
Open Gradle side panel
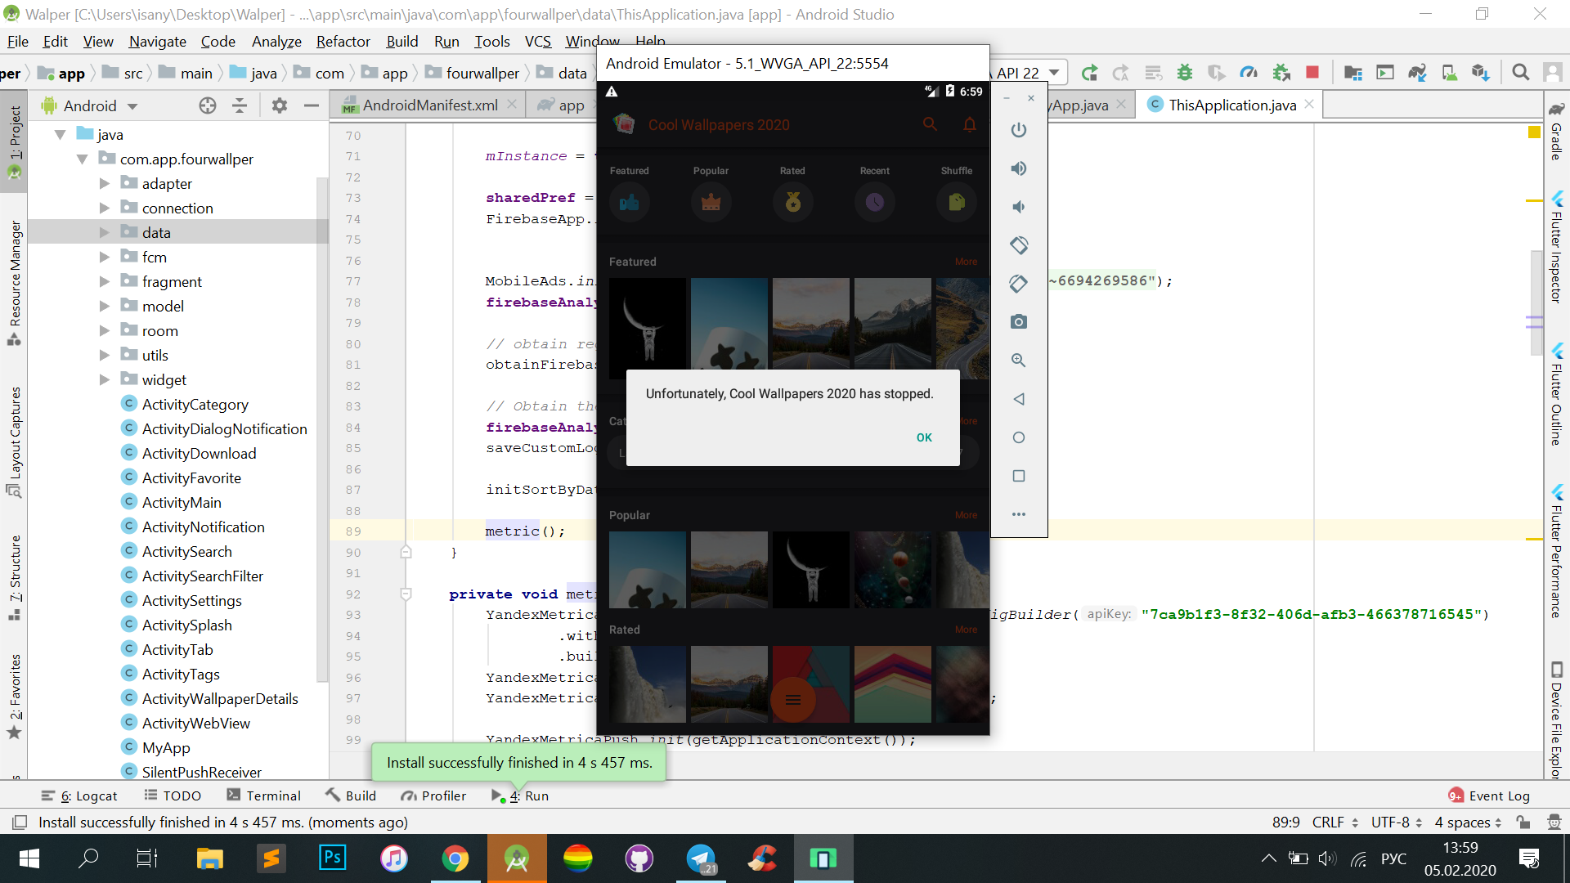(1556, 131)
